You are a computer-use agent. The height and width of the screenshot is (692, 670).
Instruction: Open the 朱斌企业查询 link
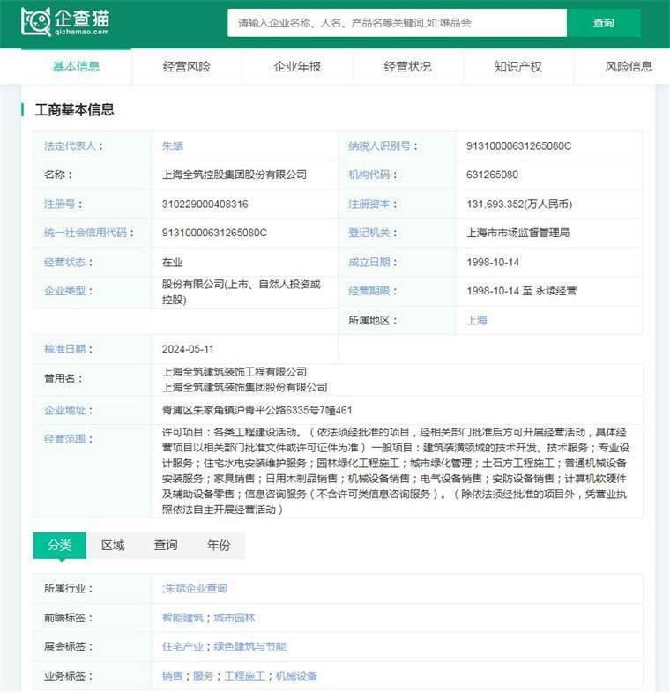195,588
